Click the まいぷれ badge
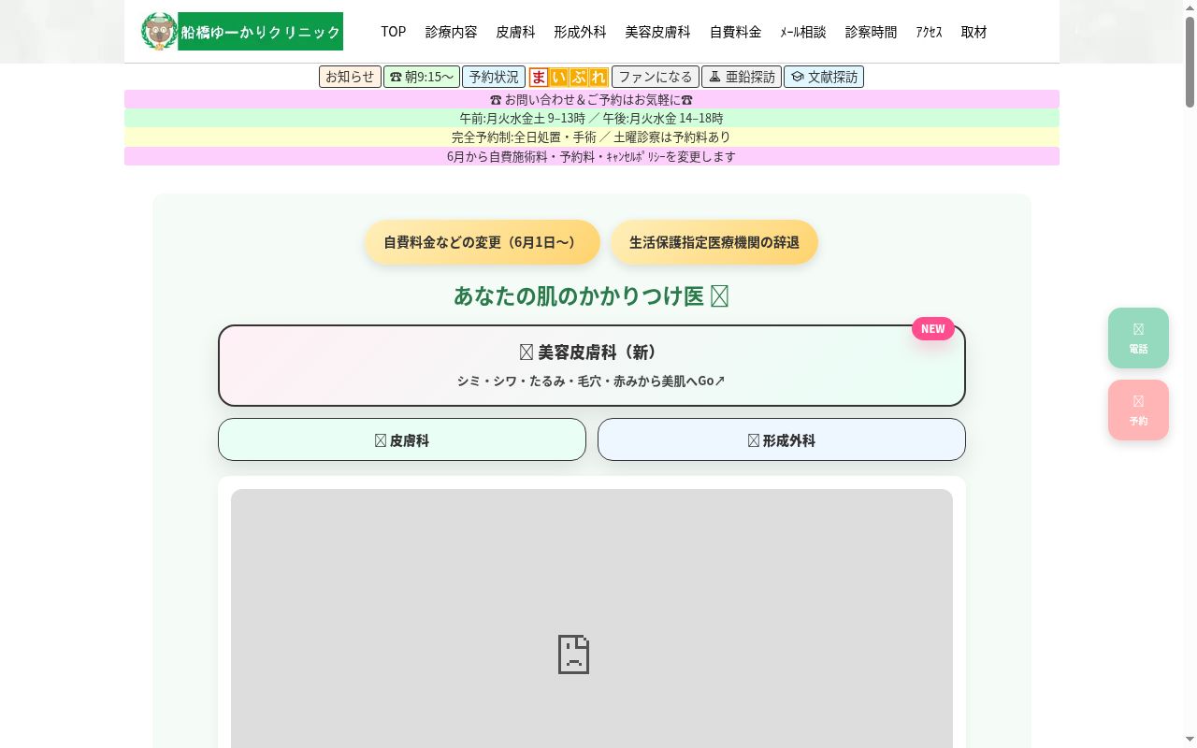 [x=569, y=77]
